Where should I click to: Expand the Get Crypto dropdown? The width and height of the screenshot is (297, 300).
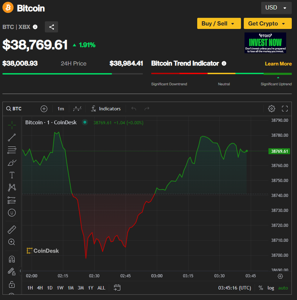267,23
